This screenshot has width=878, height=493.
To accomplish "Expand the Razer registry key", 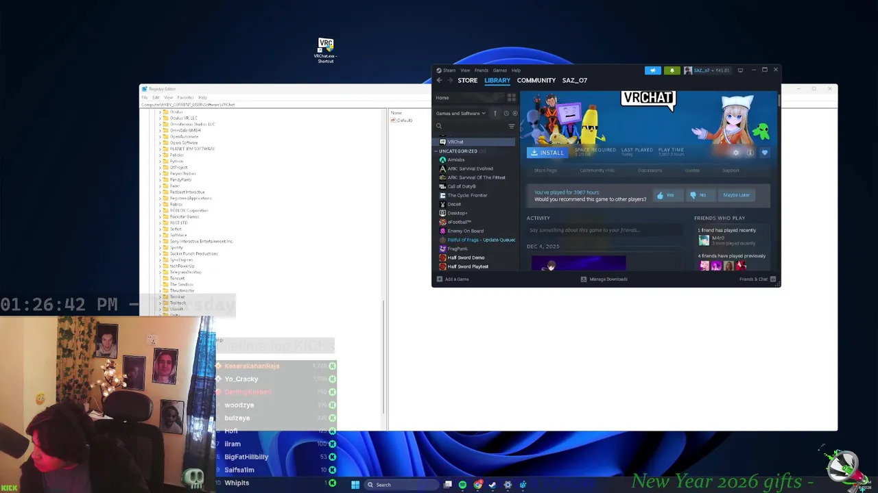I will (161, 186).
